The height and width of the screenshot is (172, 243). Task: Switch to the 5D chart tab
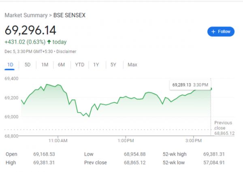coord(28,65)
